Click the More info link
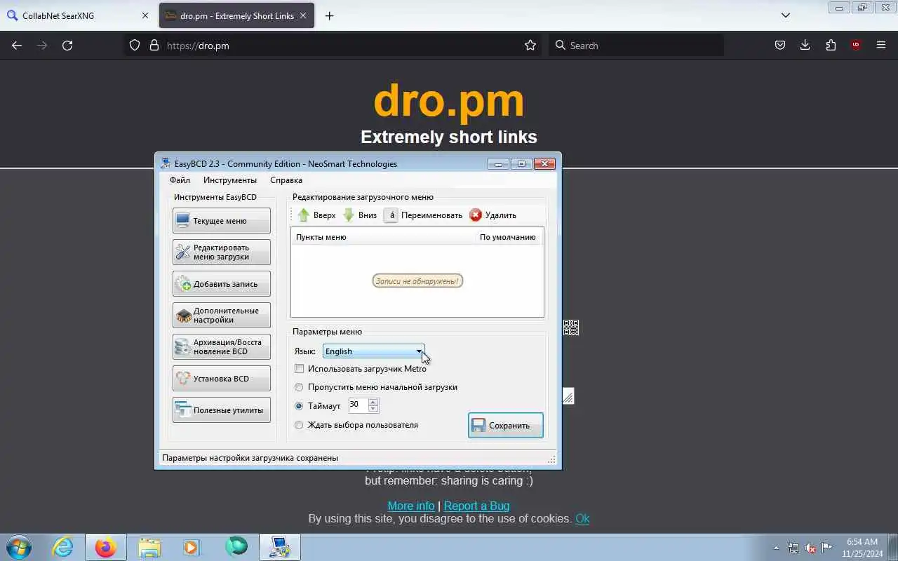 411,506
